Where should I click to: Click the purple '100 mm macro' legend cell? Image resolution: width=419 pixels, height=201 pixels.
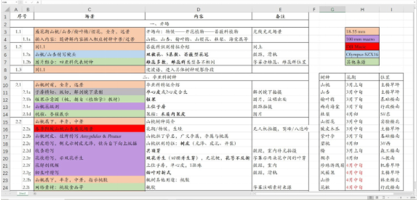[362, 39]
